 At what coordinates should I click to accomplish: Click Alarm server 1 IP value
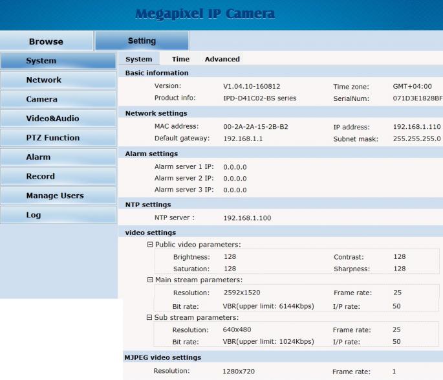(x=235, y=167)
